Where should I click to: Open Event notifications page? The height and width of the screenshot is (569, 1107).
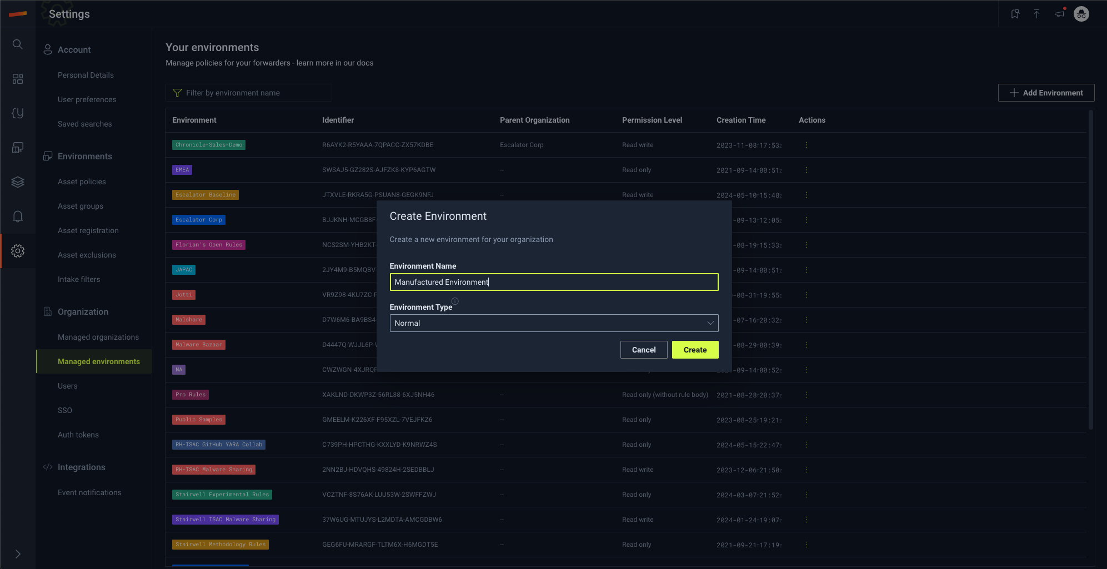(89, 492)
